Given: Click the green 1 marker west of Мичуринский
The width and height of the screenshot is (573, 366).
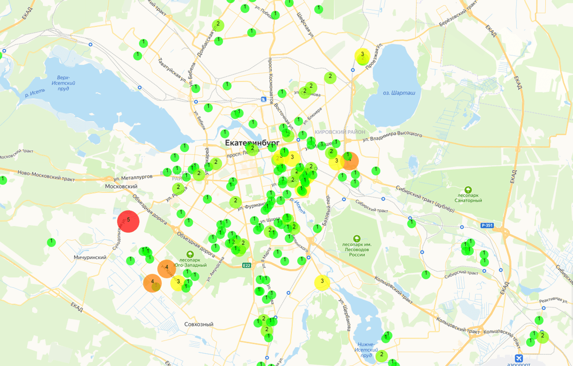Looking at the screenshot, I should point(51,242).
